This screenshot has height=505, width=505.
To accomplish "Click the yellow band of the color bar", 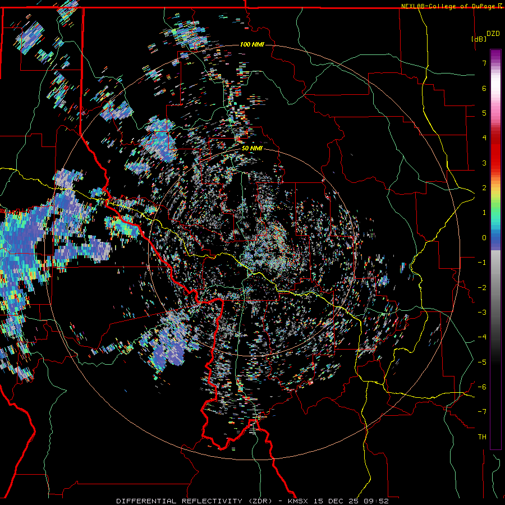I will [x=495, y=193].
